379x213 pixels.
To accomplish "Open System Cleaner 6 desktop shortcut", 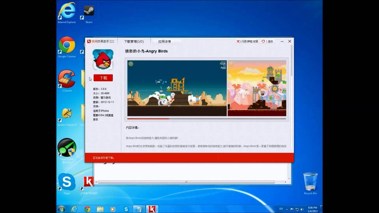I will 67,117.
